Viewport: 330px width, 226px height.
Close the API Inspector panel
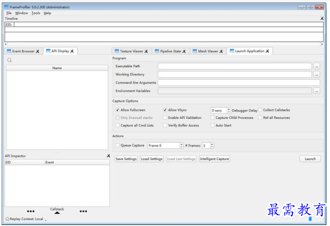click(108, 156)
